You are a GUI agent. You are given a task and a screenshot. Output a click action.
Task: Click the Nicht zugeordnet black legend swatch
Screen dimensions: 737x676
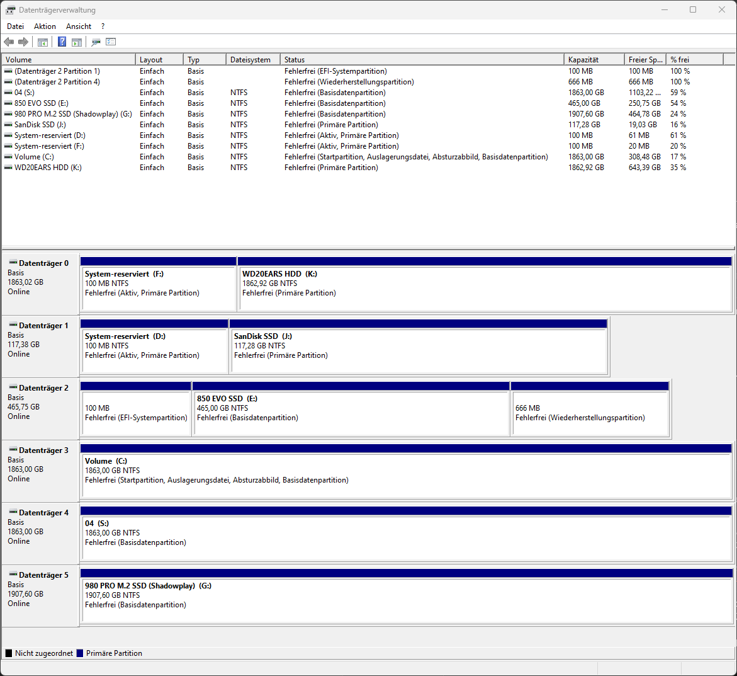[8, 653]
